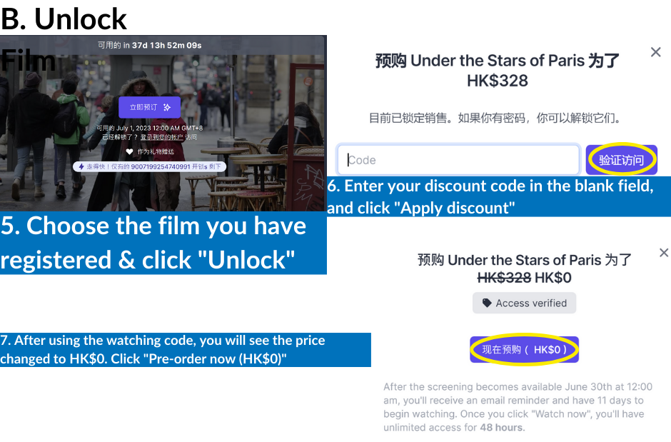Click the tag icon beside Access verified
This screenshot has height=442, width=671.
pos(487,303)
